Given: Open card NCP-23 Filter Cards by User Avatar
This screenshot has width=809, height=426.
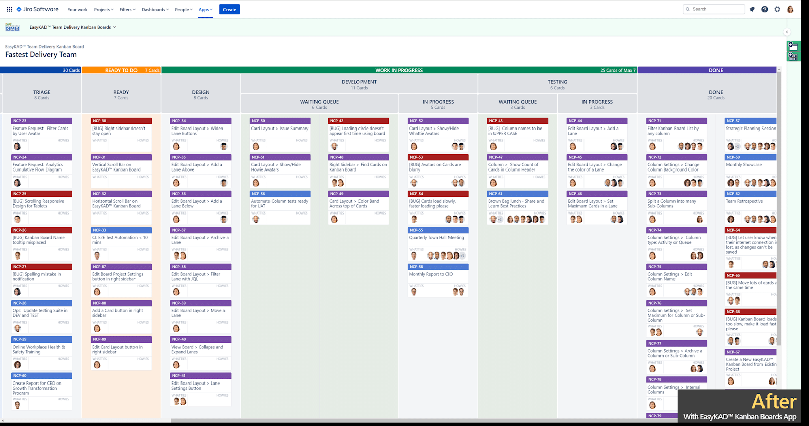Looking at the screenshot, I should [41, 135].
